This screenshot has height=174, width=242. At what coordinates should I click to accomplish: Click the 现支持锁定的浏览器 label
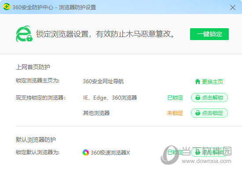tap(41, 98)
